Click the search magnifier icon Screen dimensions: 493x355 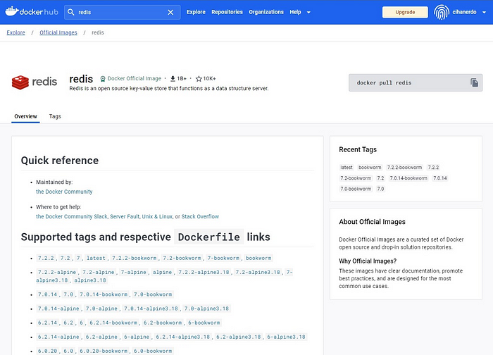tap(71, 12)
